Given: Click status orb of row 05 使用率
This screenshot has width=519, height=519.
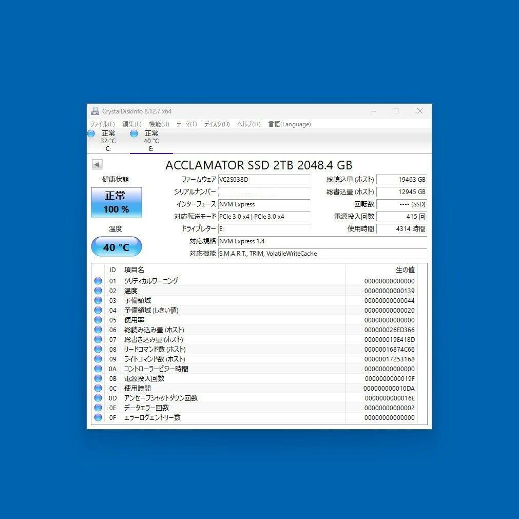Looking at the screenshot, I should [98, 320].
